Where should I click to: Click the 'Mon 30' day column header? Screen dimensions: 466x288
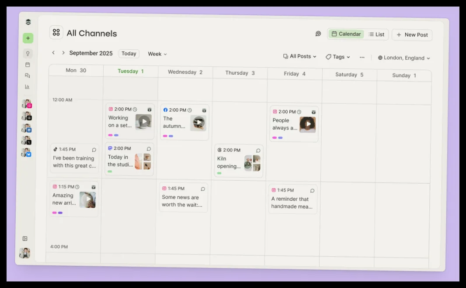tap(76, 70)
